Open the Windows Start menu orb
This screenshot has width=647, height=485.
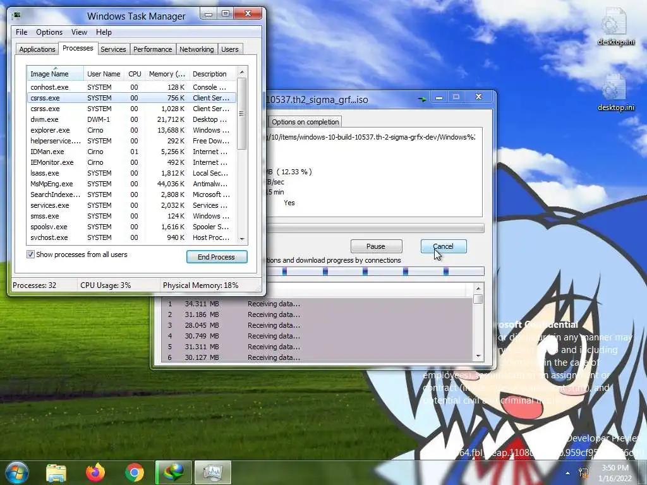click(16, 472)
